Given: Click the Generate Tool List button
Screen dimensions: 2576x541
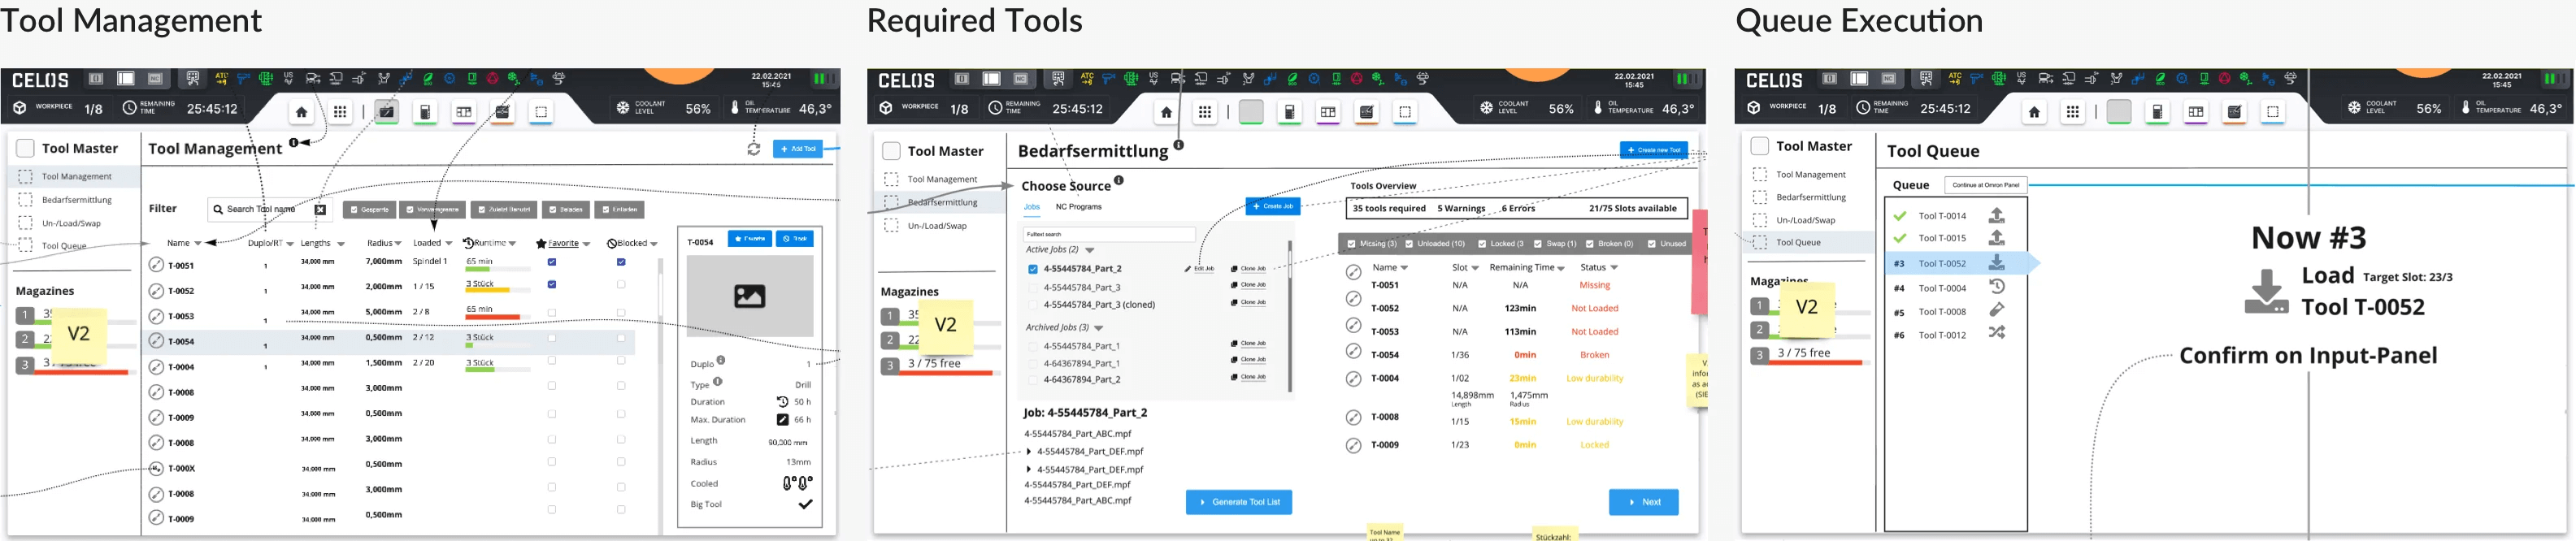Looking at the screenshot, I should [x=1239, y=502].
